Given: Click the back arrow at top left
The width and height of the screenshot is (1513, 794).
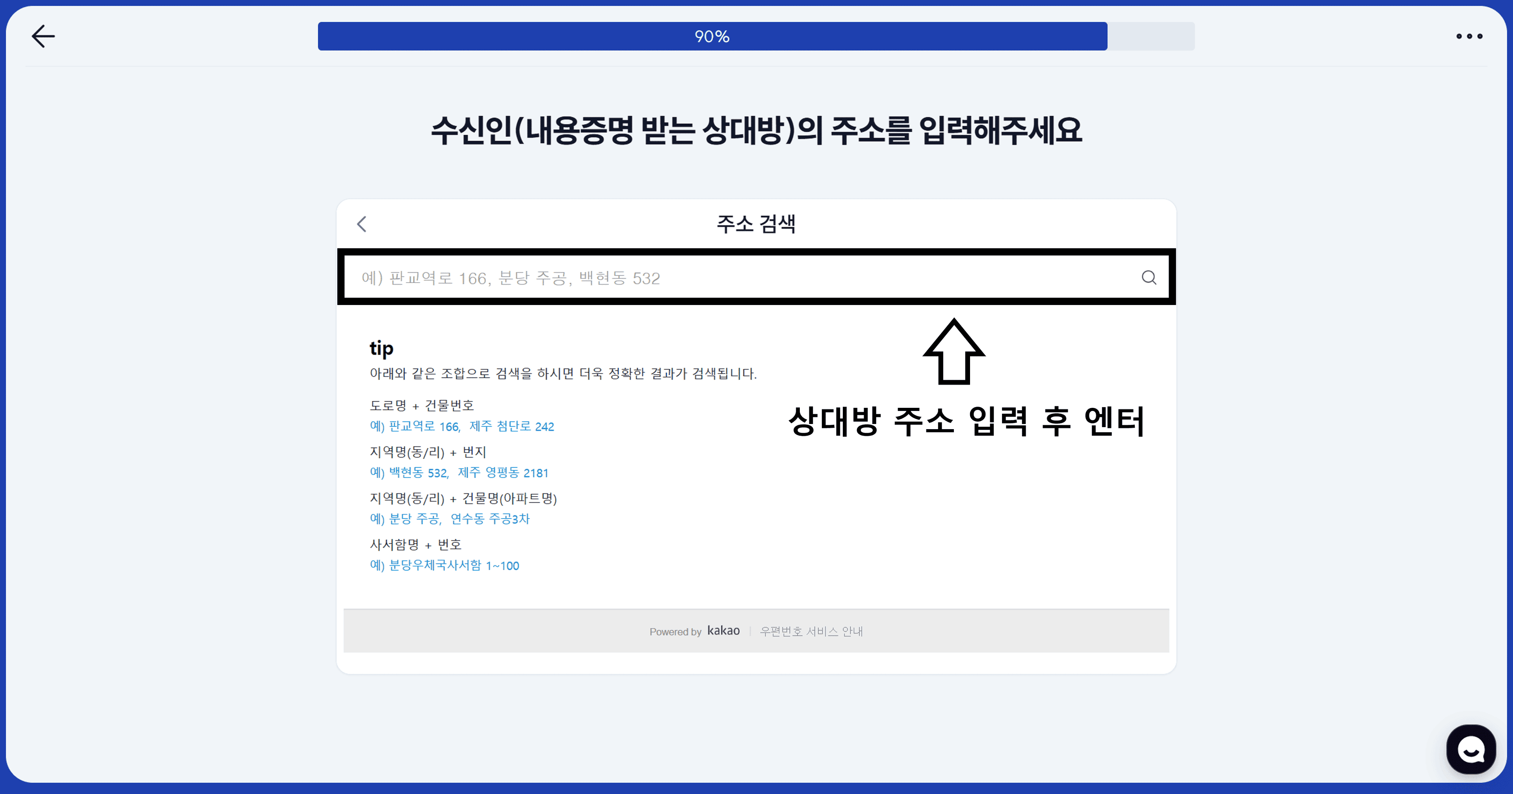Looking at the screenshot, I should point(43,36).
